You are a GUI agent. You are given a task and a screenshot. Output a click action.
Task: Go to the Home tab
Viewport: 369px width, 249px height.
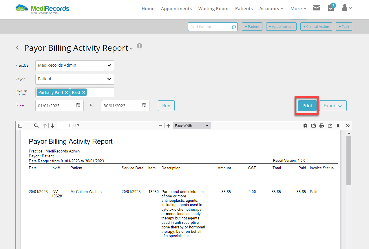click(x=148, y=9)
